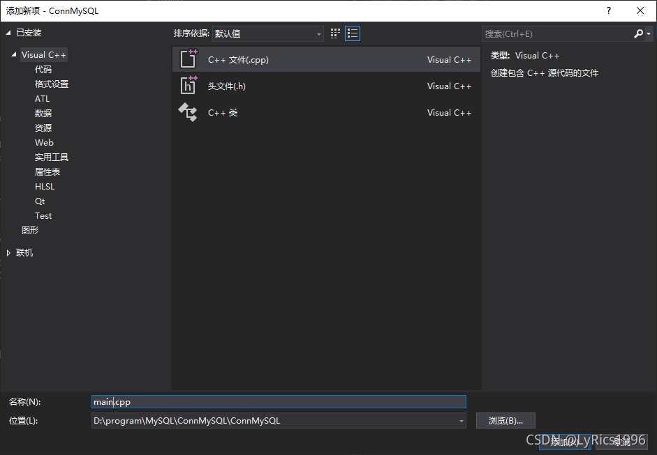This screenshot has width=657, height=455.
Task: Click the 取消 cancel button
Action: [621, 442]
